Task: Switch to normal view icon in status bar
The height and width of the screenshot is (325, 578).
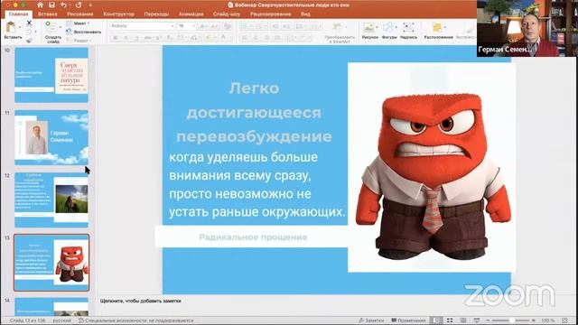Action: click(436, 320)
